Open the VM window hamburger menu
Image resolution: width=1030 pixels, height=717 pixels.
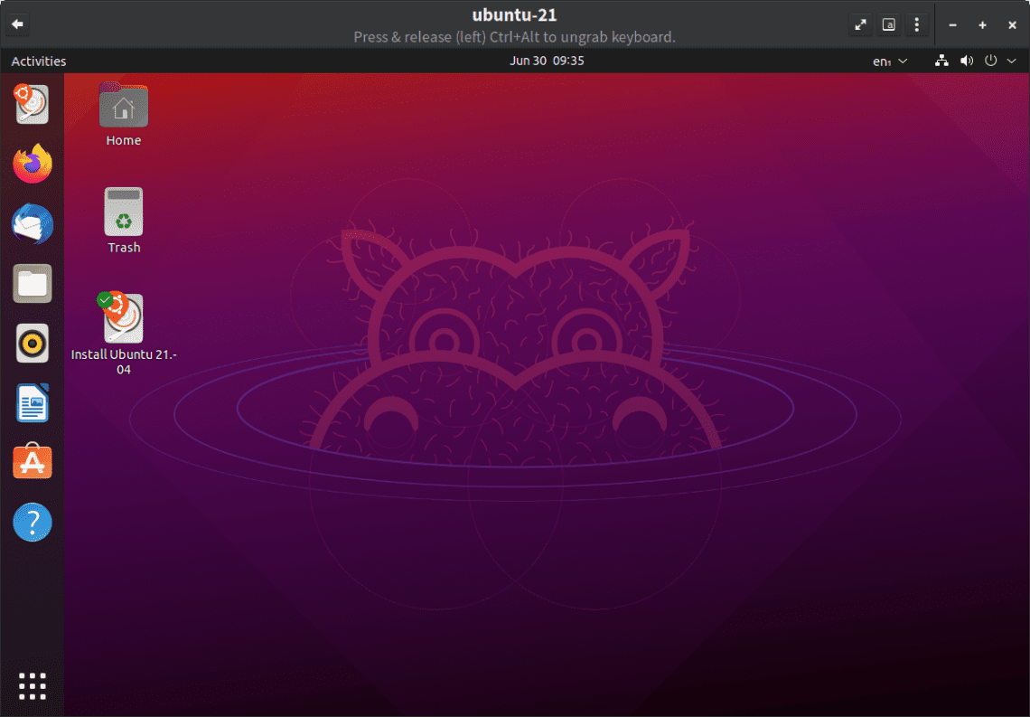[917, 24]
